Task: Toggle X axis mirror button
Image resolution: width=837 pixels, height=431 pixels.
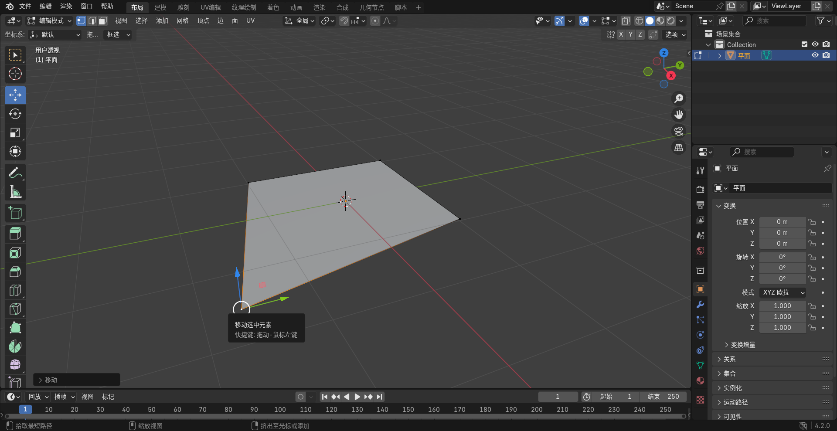Action: point(621,34)
